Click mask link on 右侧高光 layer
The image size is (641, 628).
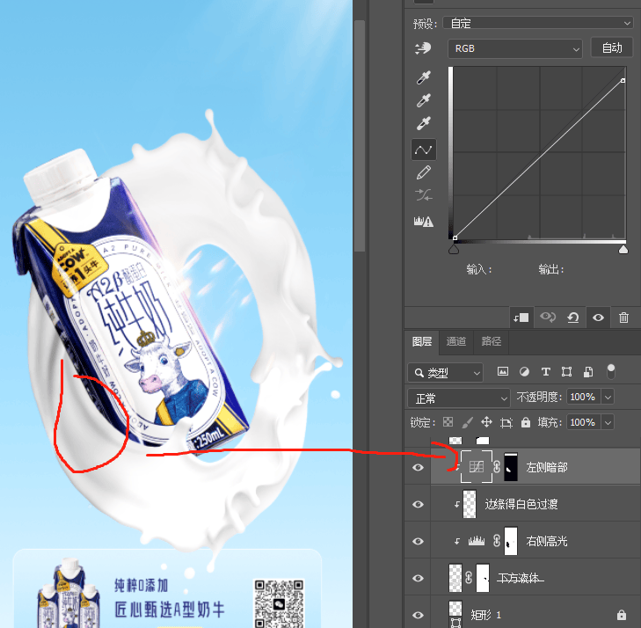point(497,541)
